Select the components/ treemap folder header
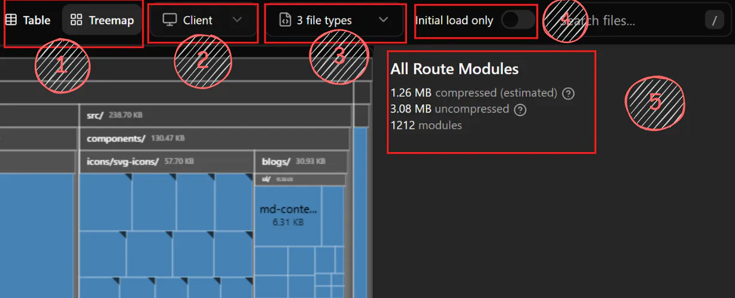Screen dimensions: 735x298 coord(214,138)
